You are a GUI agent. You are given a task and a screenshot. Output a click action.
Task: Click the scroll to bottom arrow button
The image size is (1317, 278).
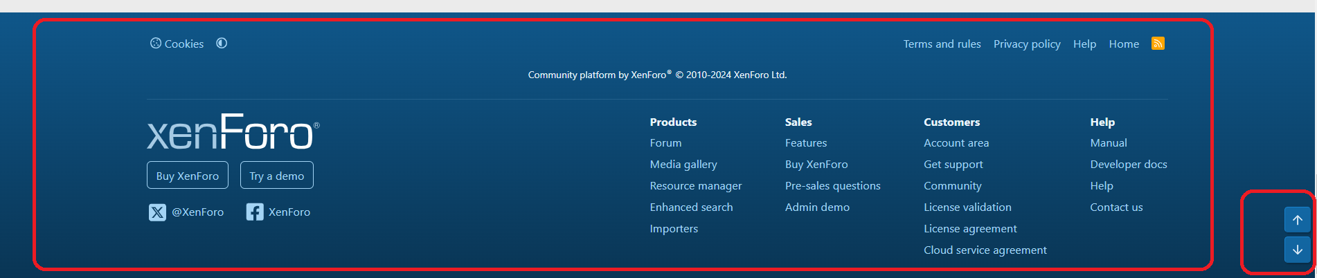[1298, 250]
